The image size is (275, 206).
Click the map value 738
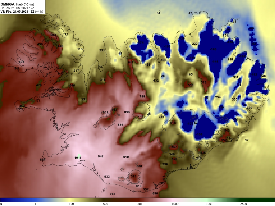tap(141, 116)
